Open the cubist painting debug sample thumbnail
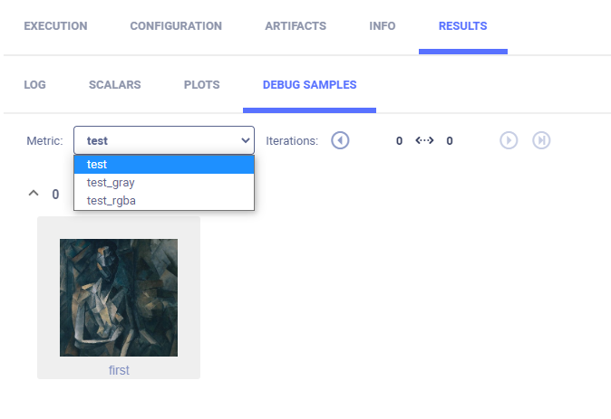Screen dimensions: 611x419 click(119, 298)
